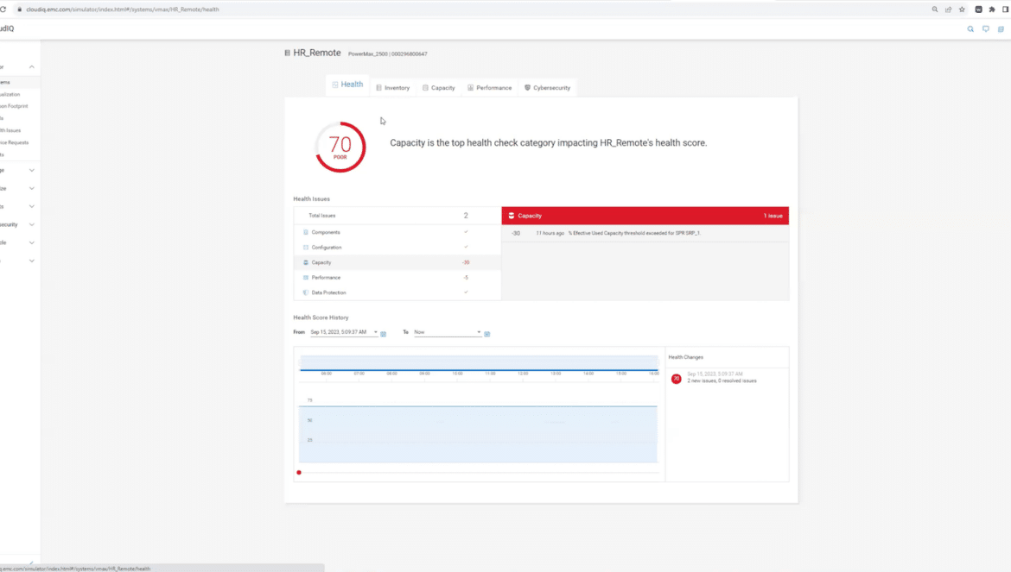
Task: Open the Effective Used Capacity threshold issue
Action: (x=645, y=233)
